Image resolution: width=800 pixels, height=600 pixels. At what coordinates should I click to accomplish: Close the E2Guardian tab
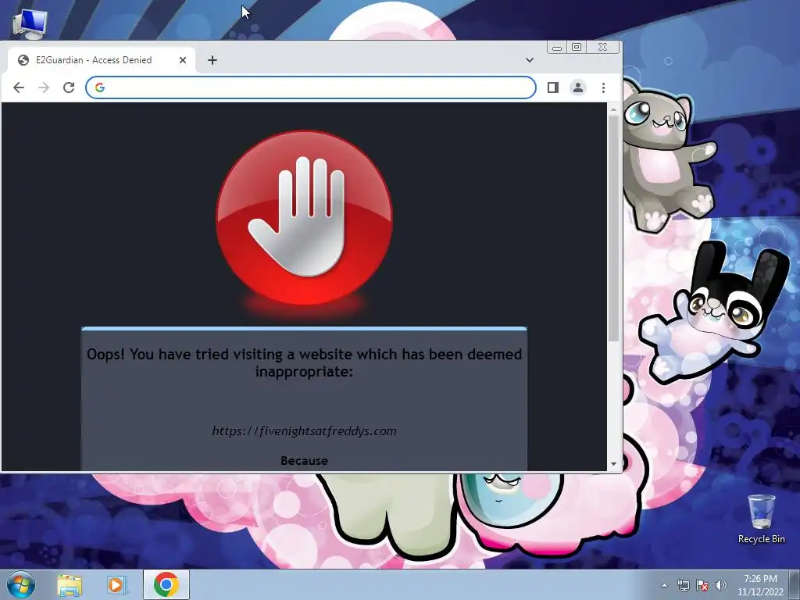[183, 60]
